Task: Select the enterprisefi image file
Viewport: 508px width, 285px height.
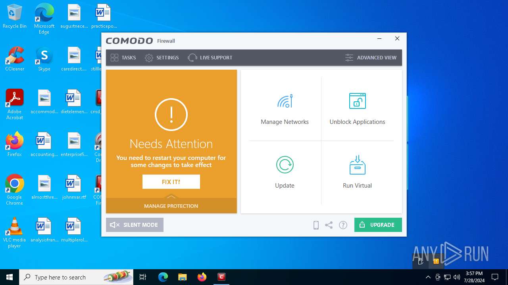Action: pyautogui.click(x=74, y=144)
